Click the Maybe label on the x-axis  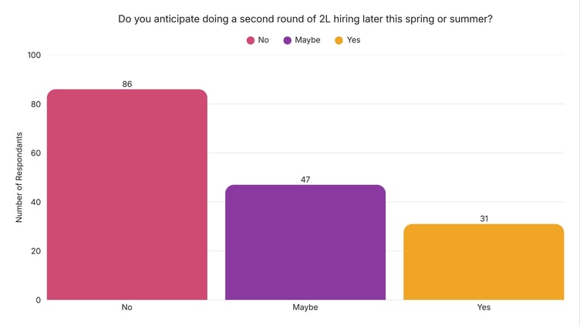click(305, 308)
